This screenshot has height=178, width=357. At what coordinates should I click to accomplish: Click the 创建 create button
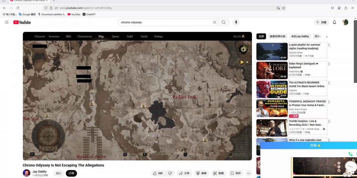click(x=321, y=22)
